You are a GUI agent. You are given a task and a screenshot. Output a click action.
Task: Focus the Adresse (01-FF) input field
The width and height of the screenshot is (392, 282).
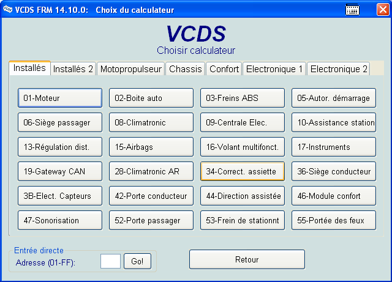pos(110,261)
